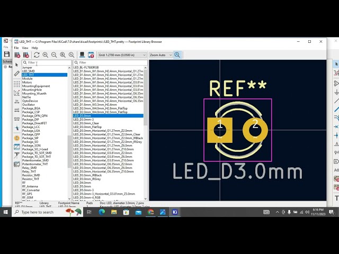Viewport: 339px width, 254px height.
Task: Click KiCad icon on taskbar
Action: pyautogui.click(x=175, y=212)
